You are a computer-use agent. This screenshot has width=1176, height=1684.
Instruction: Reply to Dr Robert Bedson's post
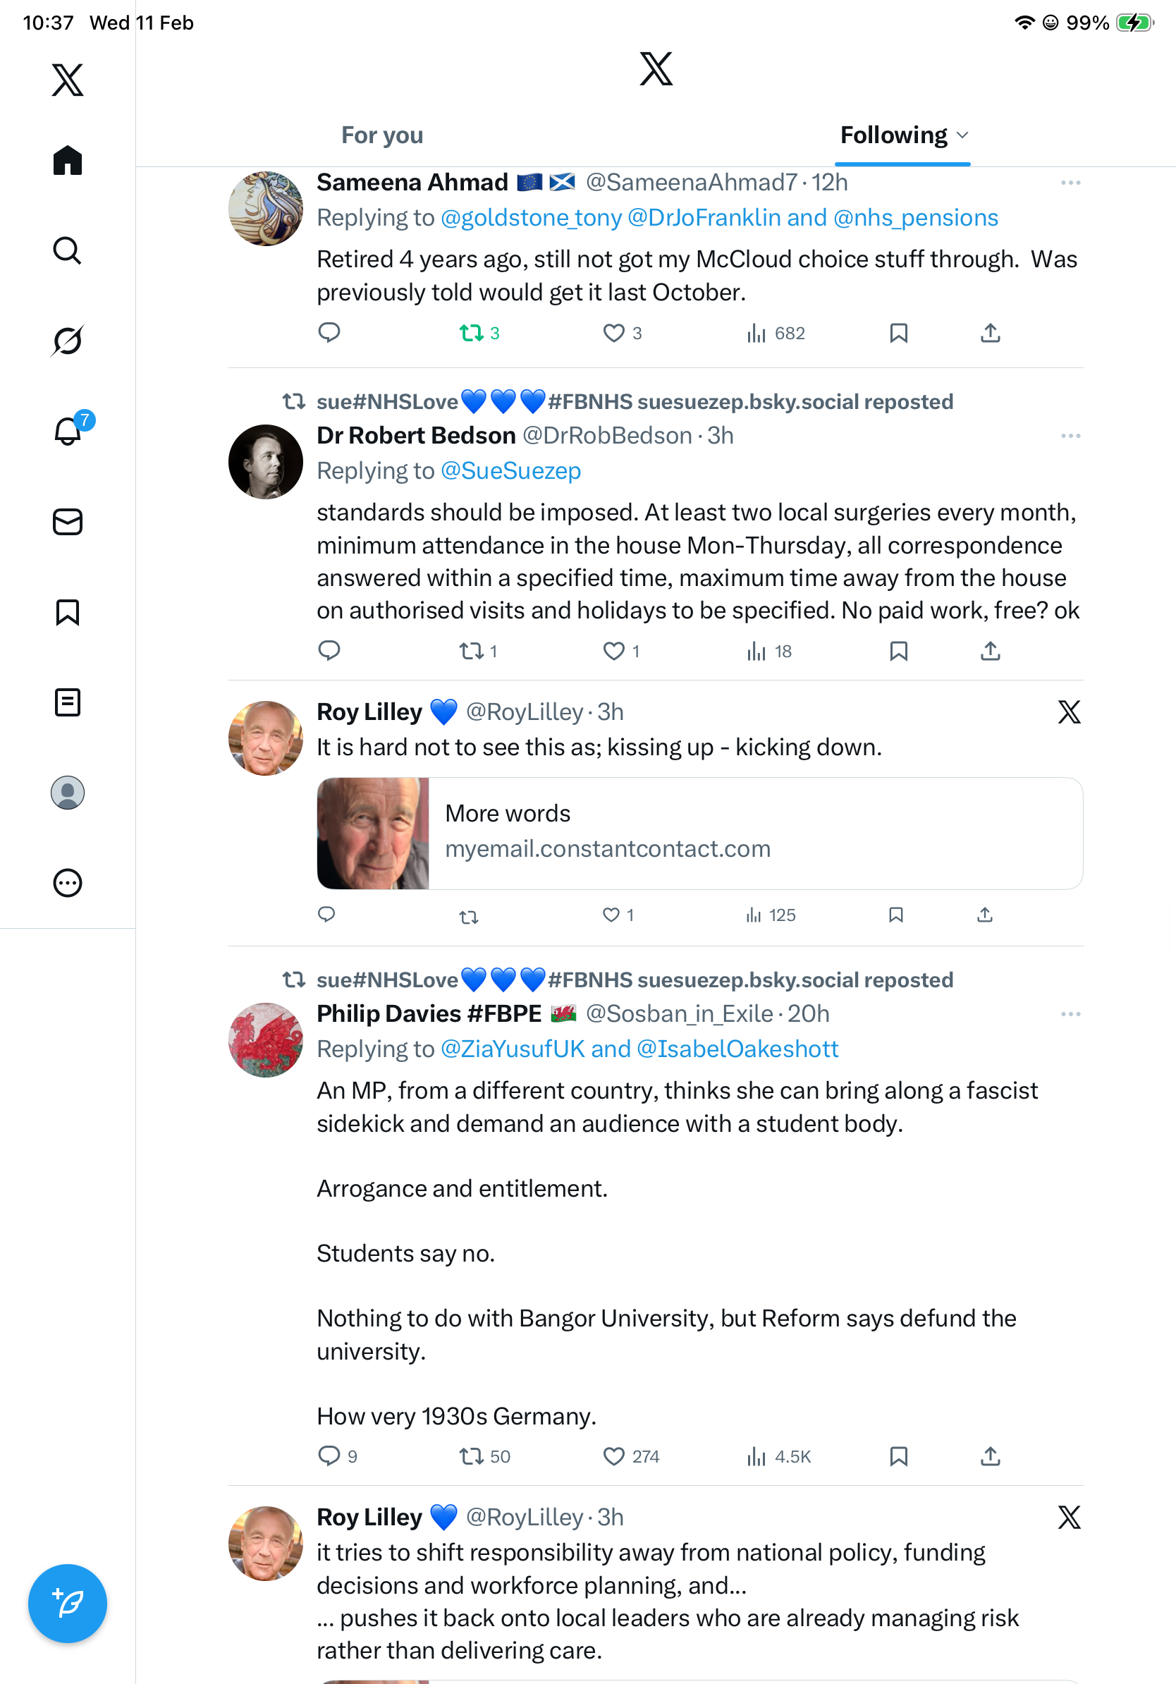(x=329, y=652)
